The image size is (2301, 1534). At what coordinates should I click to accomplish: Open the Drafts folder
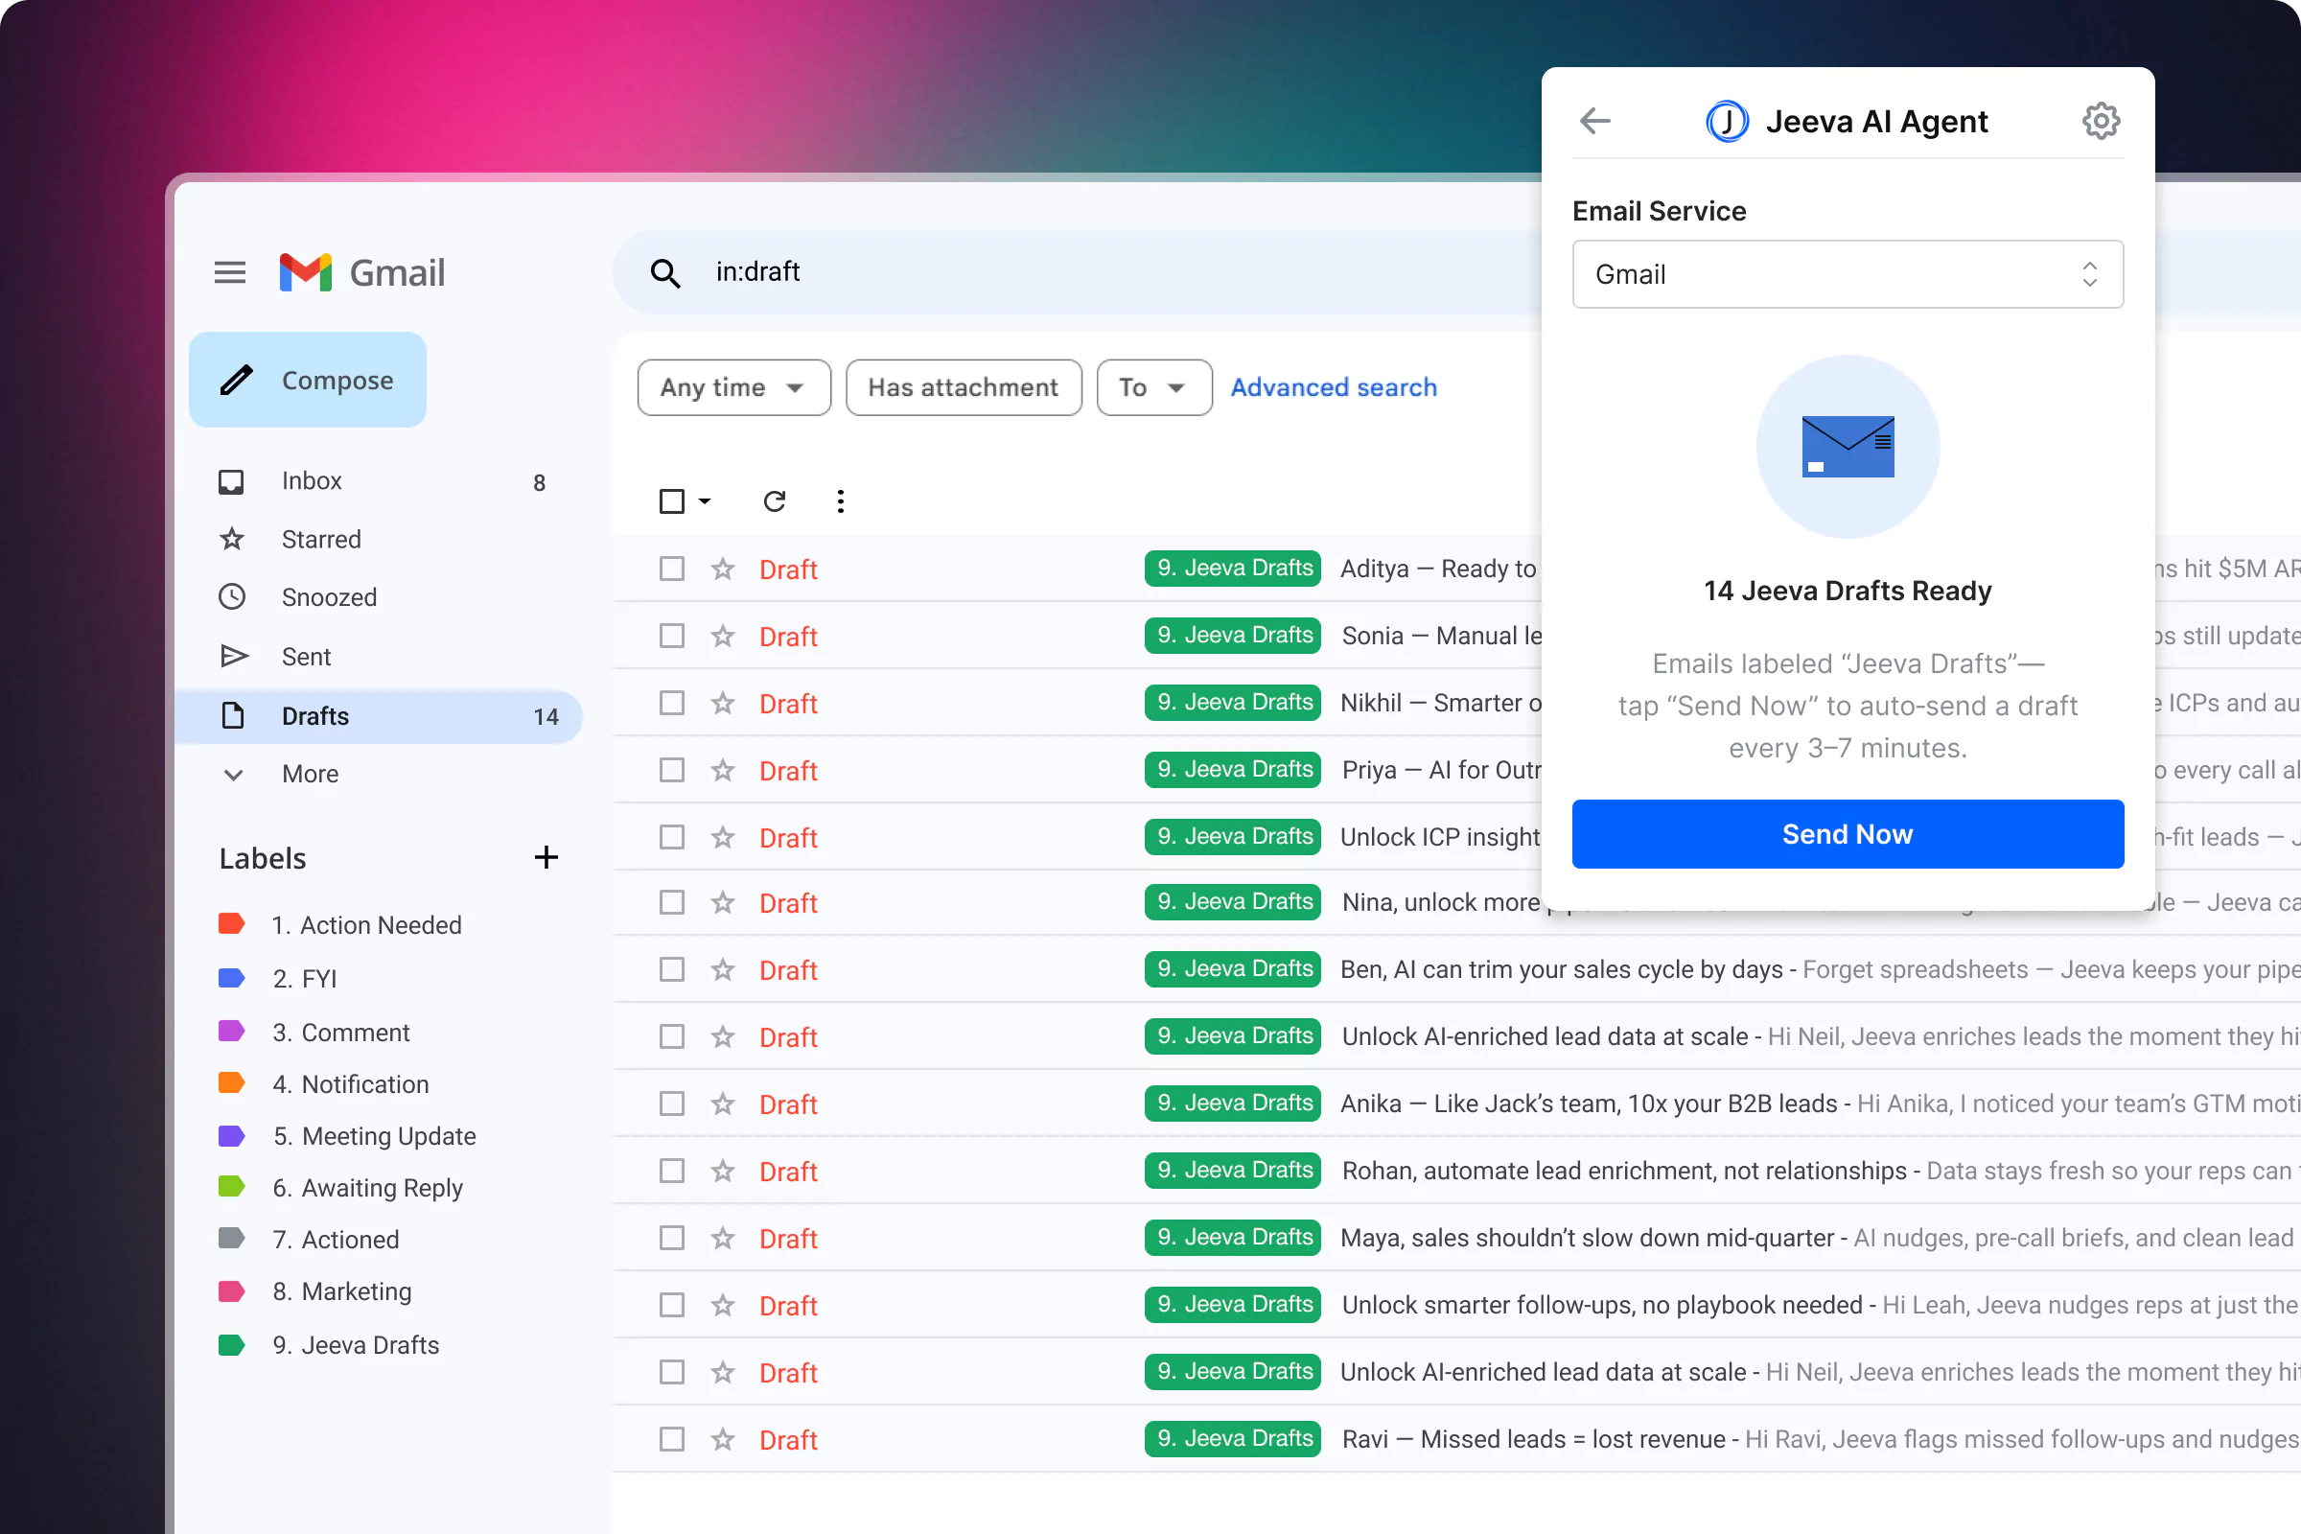(315, 715)
